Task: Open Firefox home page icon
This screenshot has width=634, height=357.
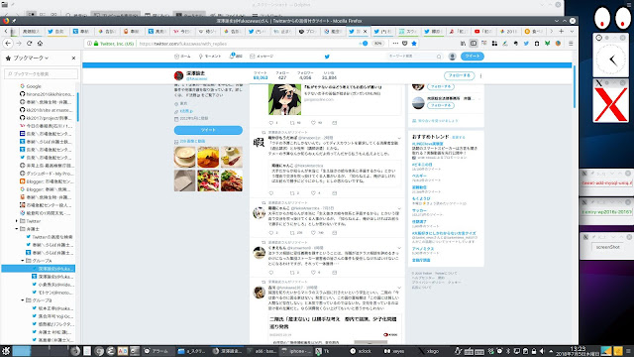Action: click(x=40, y=44)
